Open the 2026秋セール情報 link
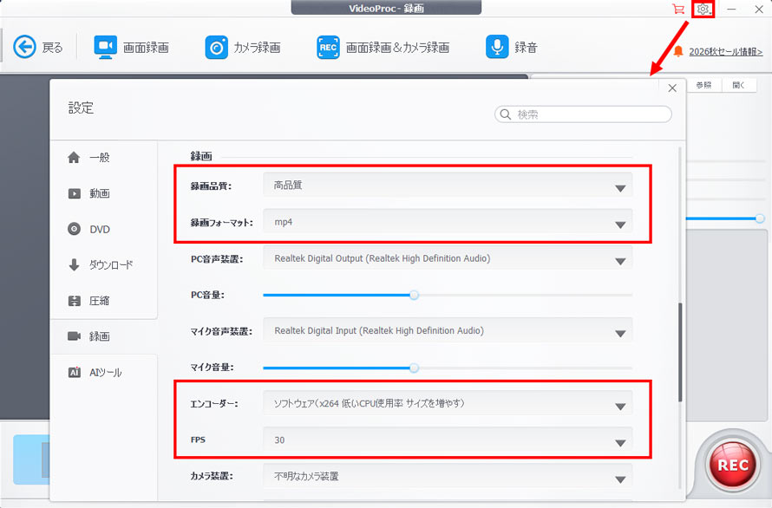Image resolution: width=772 pixels, height=508 pixels. pyautogui.click(x=726, y=52)
